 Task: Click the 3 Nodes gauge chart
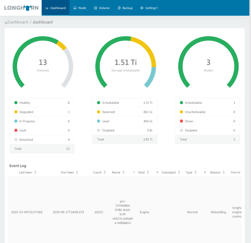coord(208,62)
